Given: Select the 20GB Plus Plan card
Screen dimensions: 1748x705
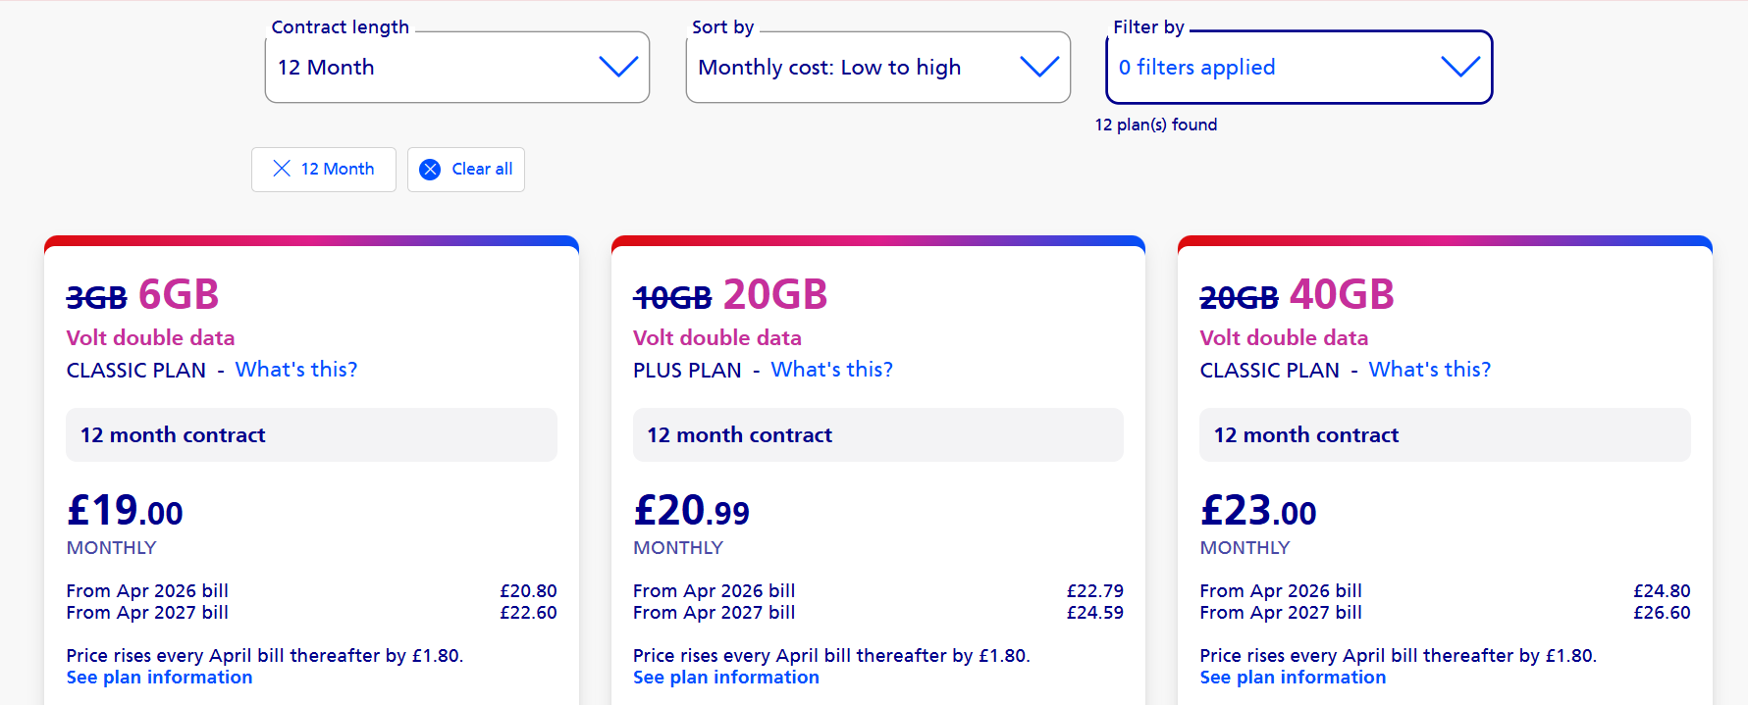Looking at the screenshot, I should pyautogui.click(x=877, y=471).
